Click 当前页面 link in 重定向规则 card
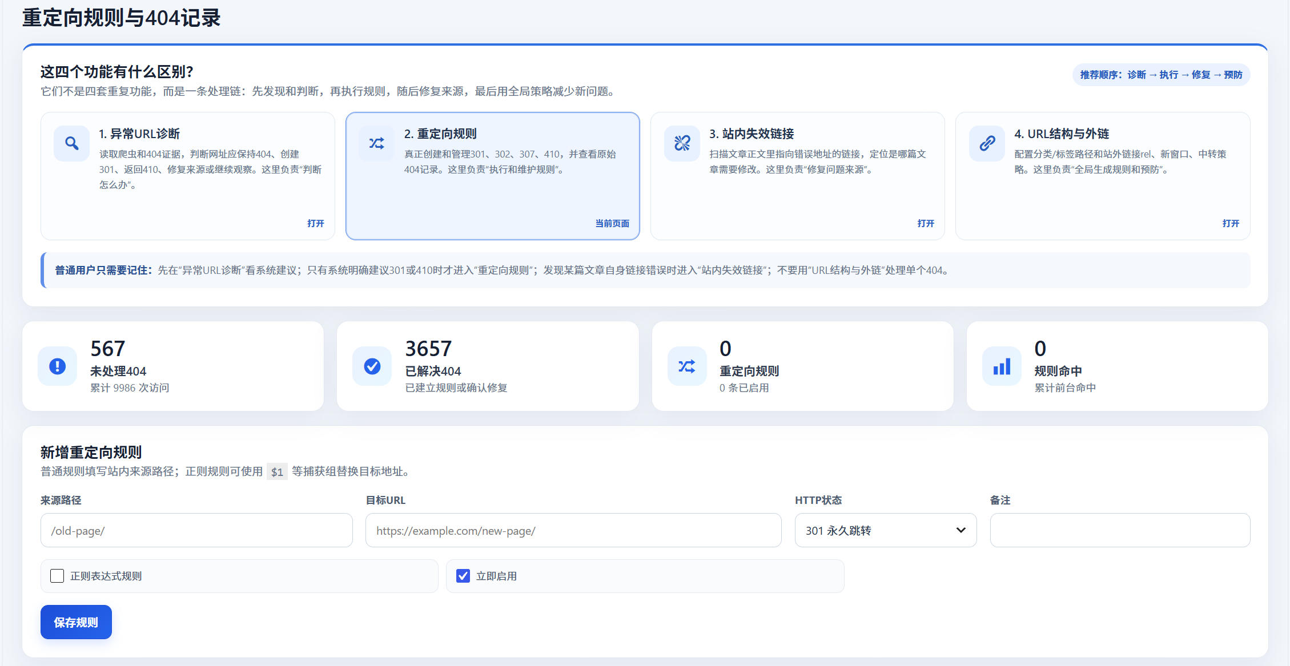 [x=612, y=223]
